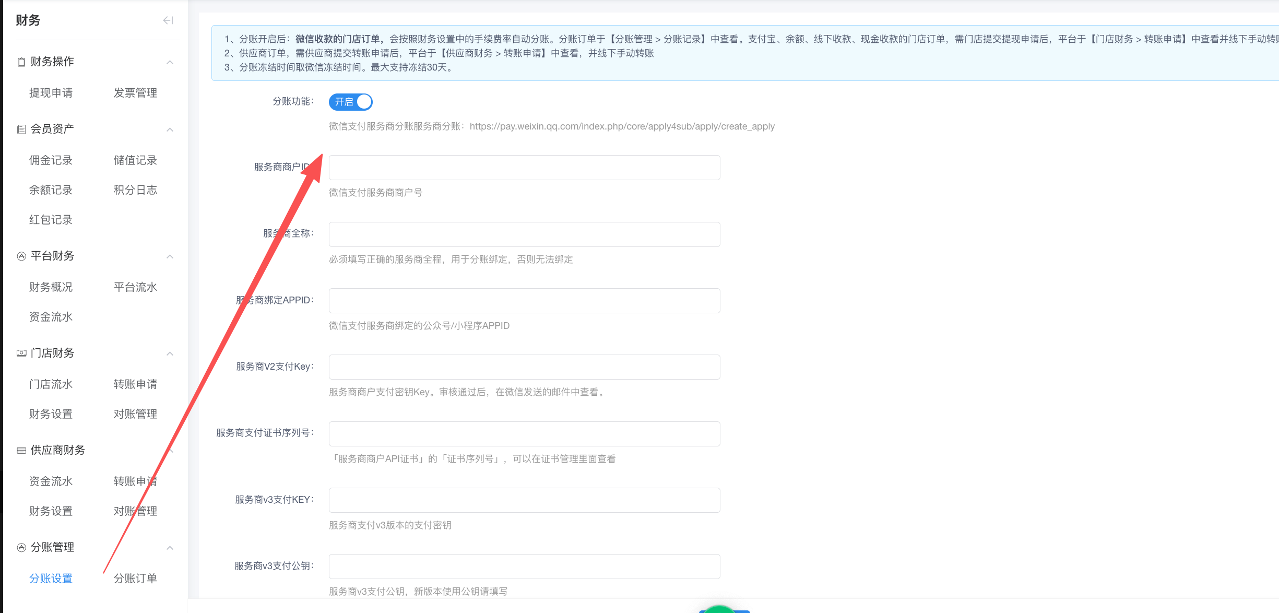Collapse the 财务操作 section
The width and height of the screenshot is (1279, 613).
coord(170,62)
